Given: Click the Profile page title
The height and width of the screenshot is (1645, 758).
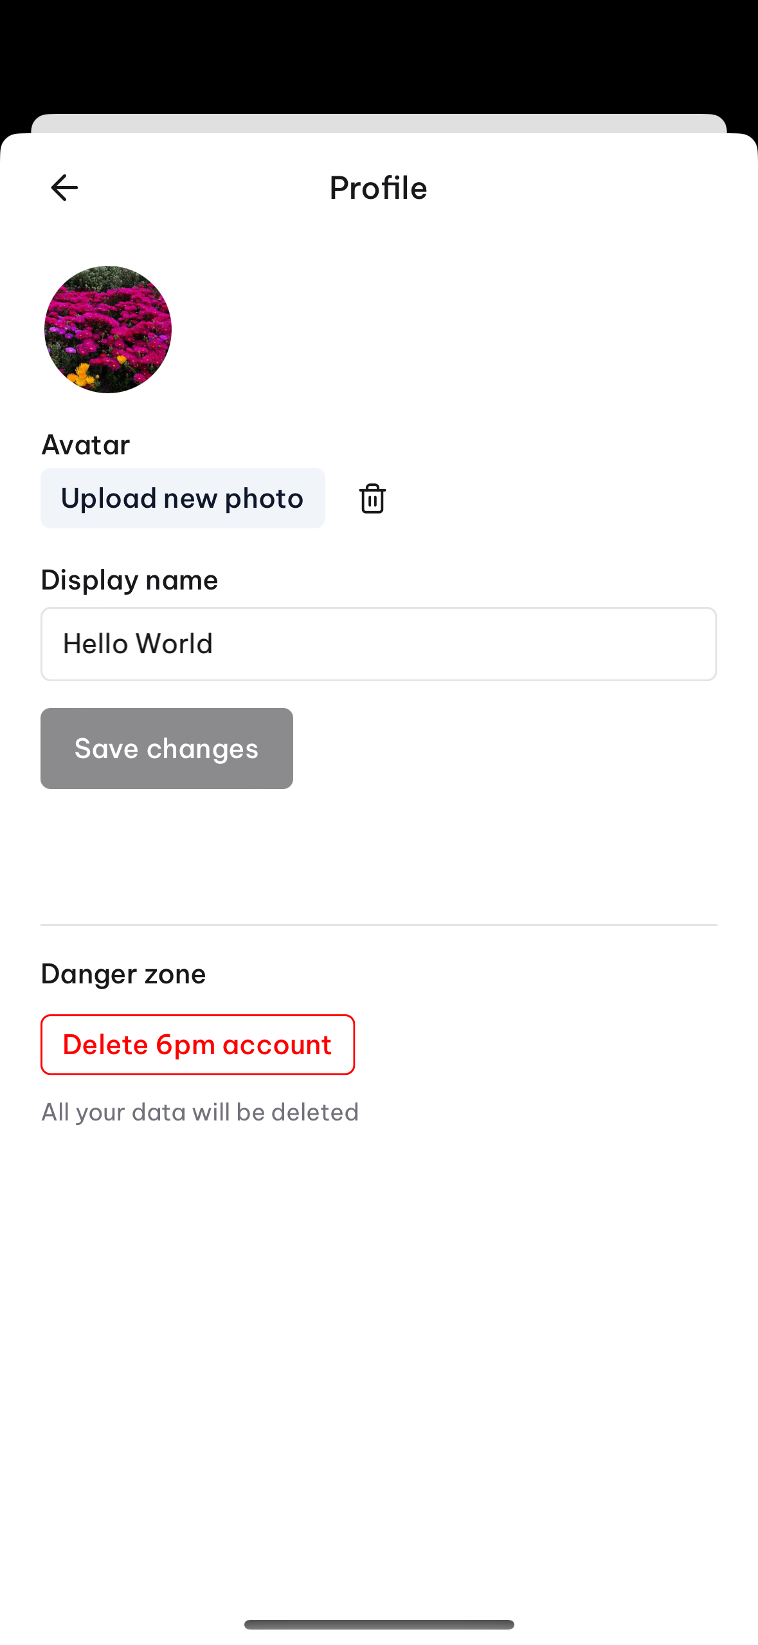Looking at the screenshot, I should tap(378, 188).
